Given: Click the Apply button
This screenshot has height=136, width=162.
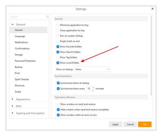Looking at the screenshot, I should coord(116,124).
